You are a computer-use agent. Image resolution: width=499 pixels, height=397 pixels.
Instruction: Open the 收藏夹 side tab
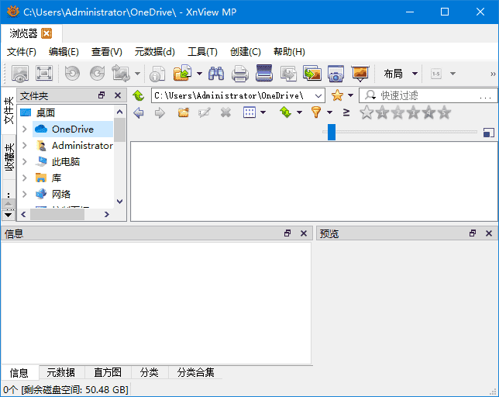(x=9, y=157)
